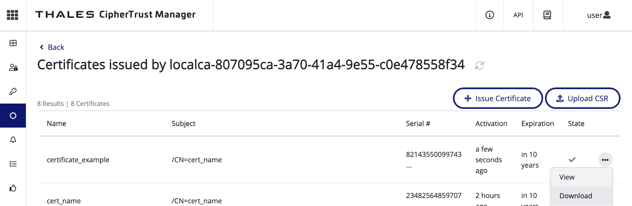Click the Back link above the page title
The width and height of the screenshot is (632, 206).
point(51,47)
